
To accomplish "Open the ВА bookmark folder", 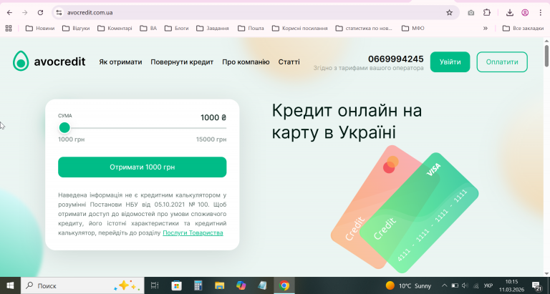I will point(148,29).
